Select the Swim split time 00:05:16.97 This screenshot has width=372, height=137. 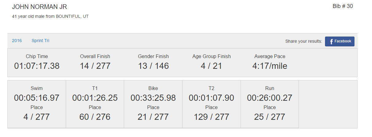click(x=37, y=98)
